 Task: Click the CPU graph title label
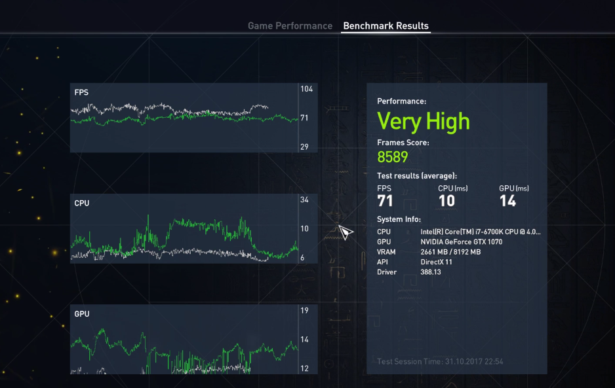81,203
